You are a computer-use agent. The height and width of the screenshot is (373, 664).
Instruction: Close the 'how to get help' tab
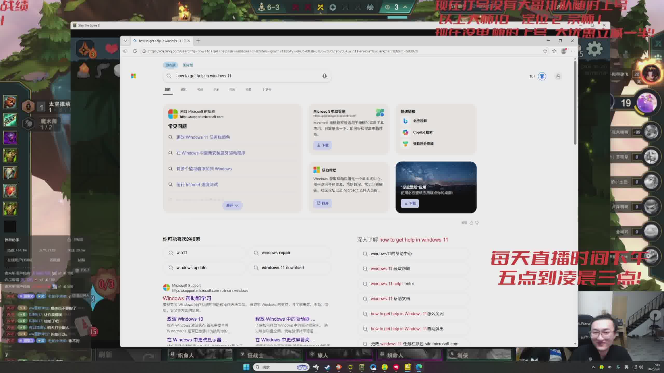click(189, 41)
